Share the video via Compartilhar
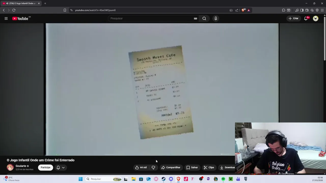This screenshot has width=326, height=183. coord(171,167)
